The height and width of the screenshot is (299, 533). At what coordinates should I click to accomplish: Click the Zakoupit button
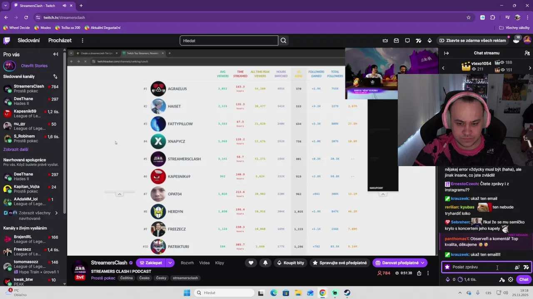tap(150, 263)
